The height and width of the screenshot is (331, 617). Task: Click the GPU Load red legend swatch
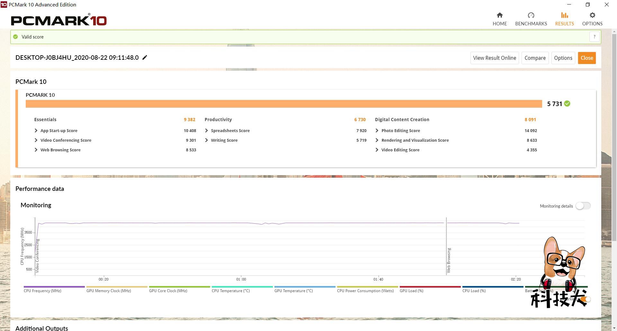pos(430,287)
